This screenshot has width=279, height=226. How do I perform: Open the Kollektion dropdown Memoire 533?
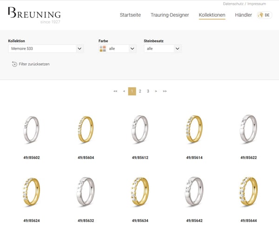tap(46, 49)
